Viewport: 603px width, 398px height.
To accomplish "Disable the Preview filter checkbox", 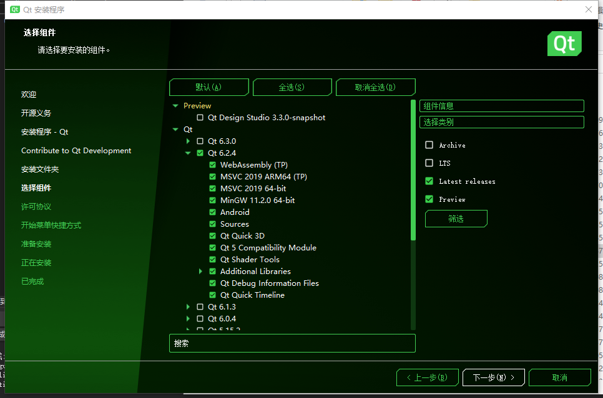I will pos(429,199).
